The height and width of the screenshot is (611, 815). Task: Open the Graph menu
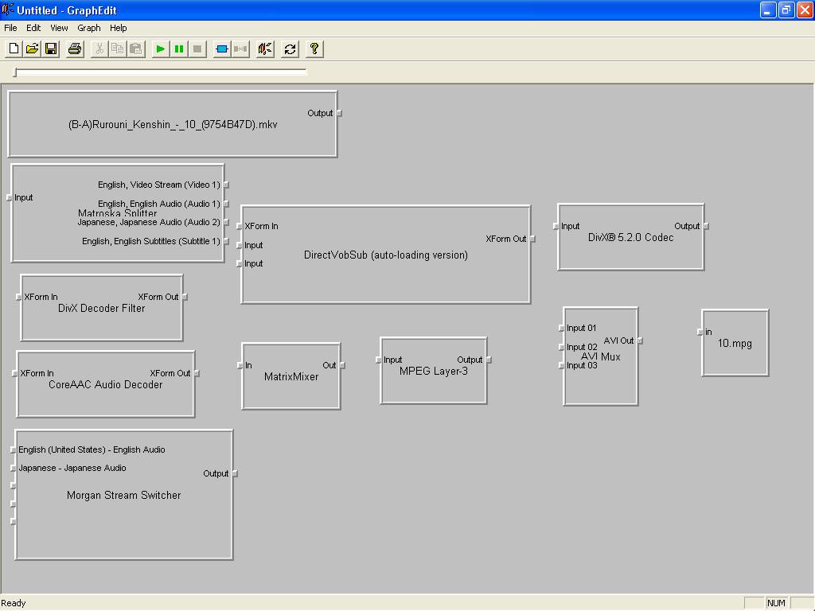coord(89,28)
